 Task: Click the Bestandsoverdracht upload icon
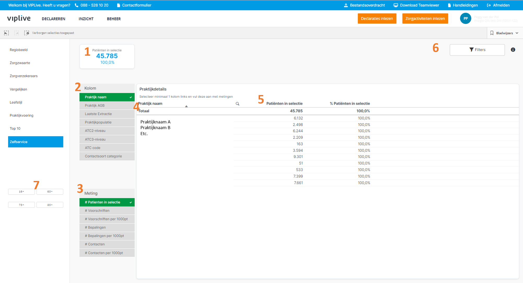tap(346, 5)
